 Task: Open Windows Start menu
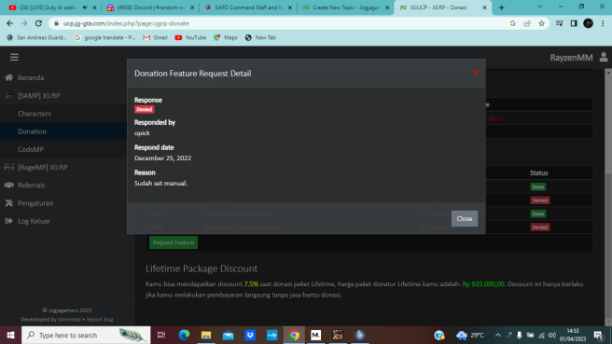click(x=10, y=335)
